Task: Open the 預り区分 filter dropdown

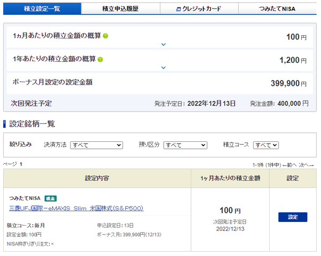Action: [185, 145]
